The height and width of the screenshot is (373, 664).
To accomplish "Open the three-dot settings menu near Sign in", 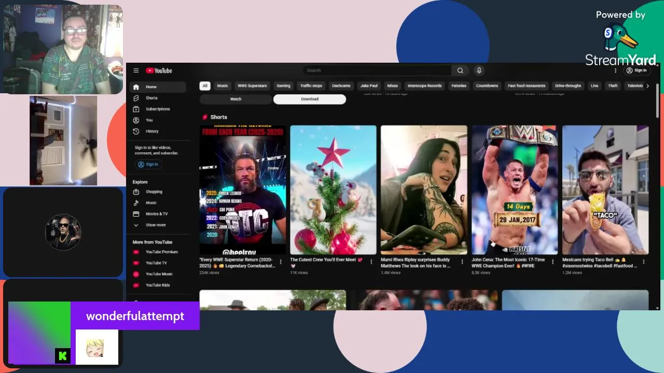I will pos(615,70).
